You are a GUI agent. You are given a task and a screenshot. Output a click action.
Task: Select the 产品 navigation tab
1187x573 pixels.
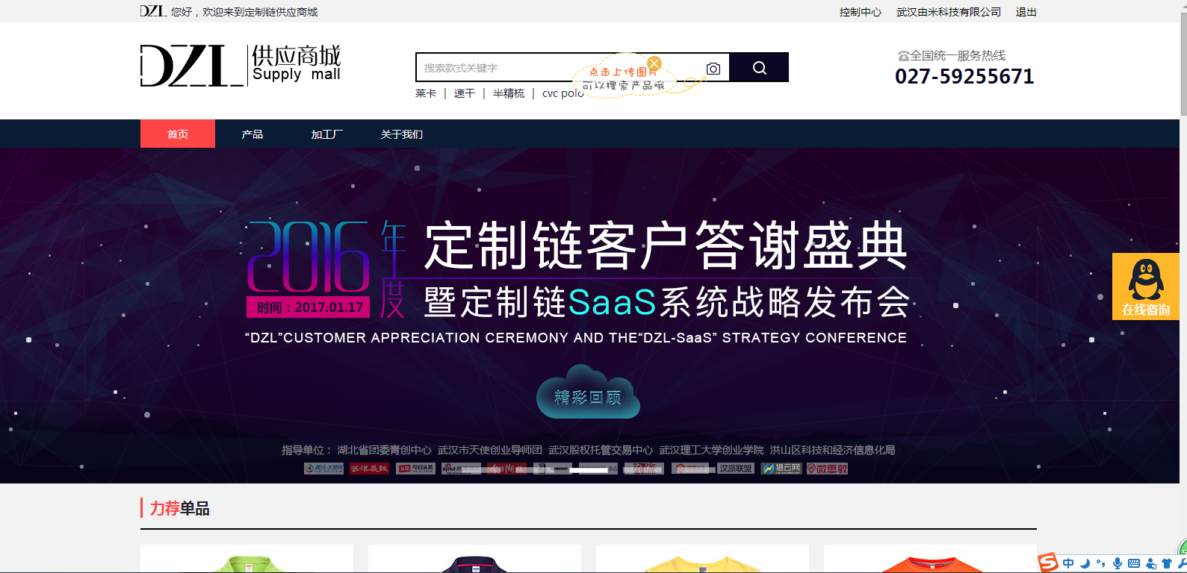252,134
